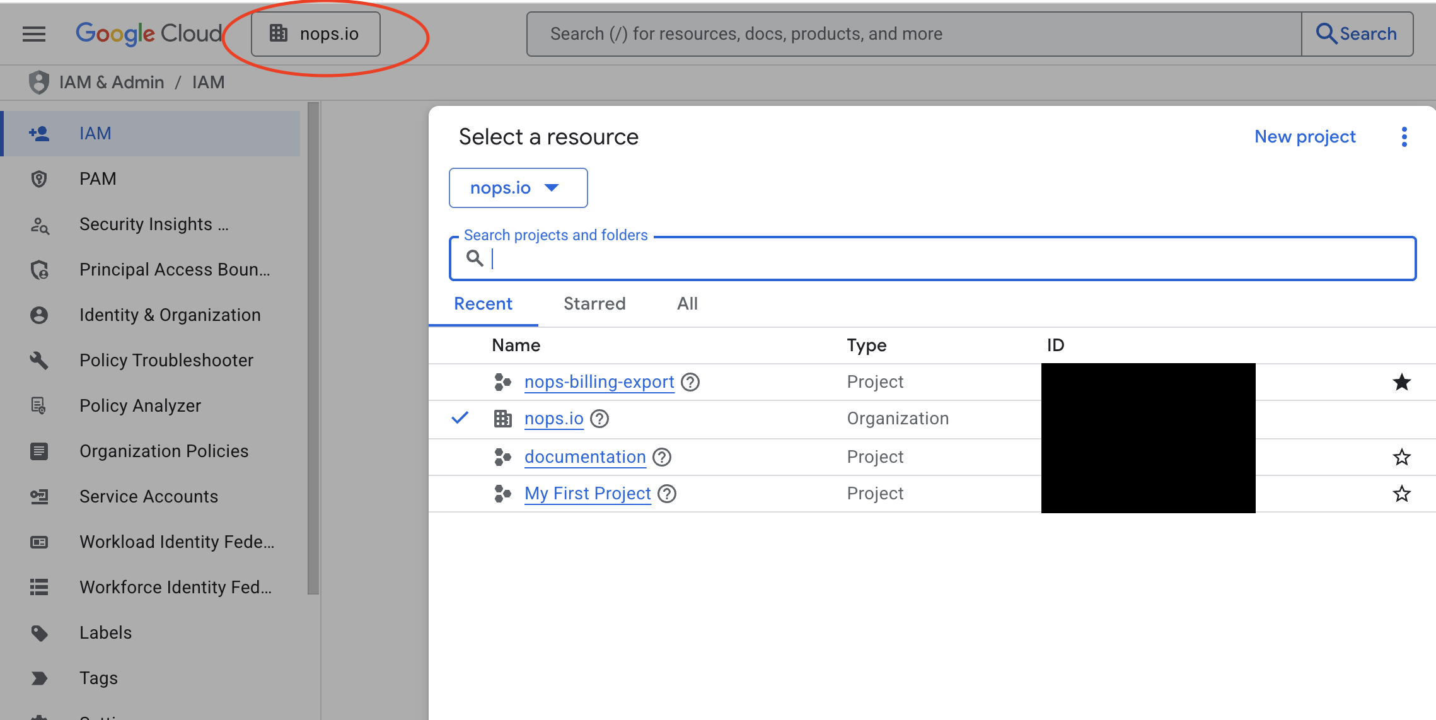Viewport: 1436px width, 720px height.
Task: Click the Search button in top bar
Action: [x=1357, y=33]
